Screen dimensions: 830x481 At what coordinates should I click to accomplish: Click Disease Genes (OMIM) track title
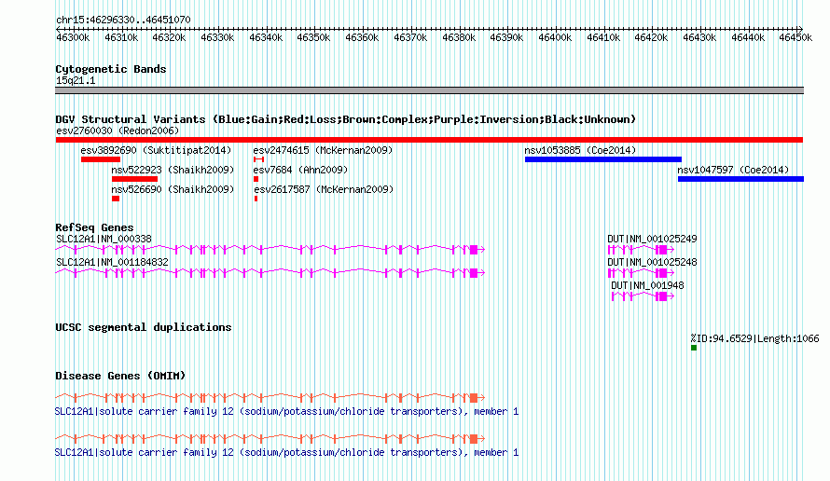click(120, 376)
